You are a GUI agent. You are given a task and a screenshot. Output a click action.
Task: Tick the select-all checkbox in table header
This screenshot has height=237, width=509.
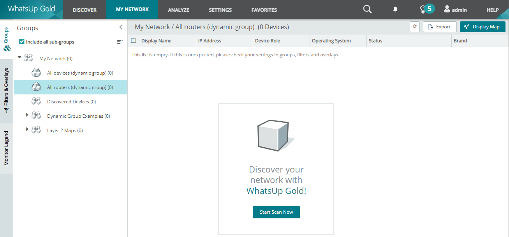click(134, 40)
